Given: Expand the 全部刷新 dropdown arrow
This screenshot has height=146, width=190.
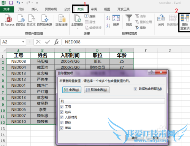Looking at the screenshot, I should [x=78, y=28].
